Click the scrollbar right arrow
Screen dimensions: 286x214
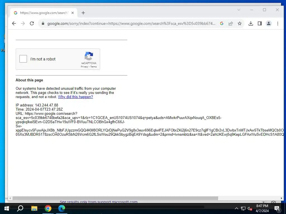click(281, 198)
